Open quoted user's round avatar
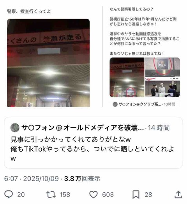The width and height of the screenshot is (187, 204). (x=15, y=127)
